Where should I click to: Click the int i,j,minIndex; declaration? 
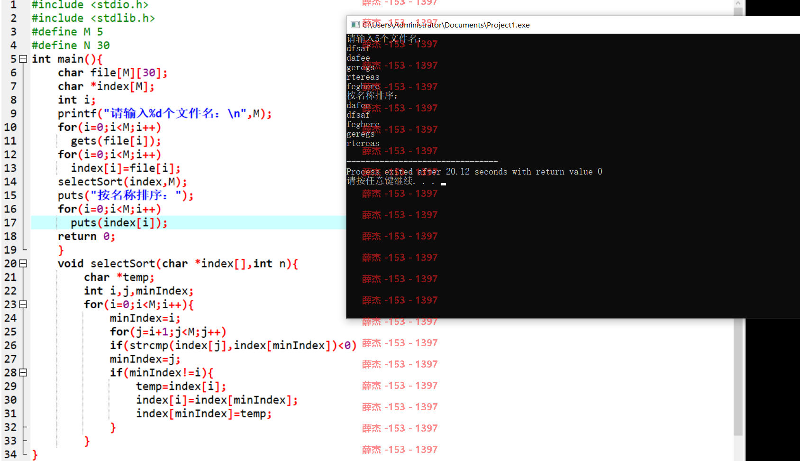[138, 291]
